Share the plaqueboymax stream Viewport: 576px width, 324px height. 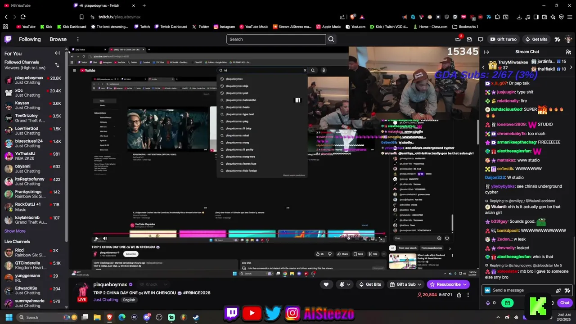pos(459,295)
